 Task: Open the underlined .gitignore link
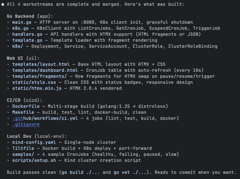[26, 124]
